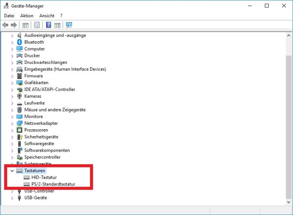Select the PS/2-Standardtastatur device
The image size is (293, 215).
pyautogui.click(x=53, y=184)
